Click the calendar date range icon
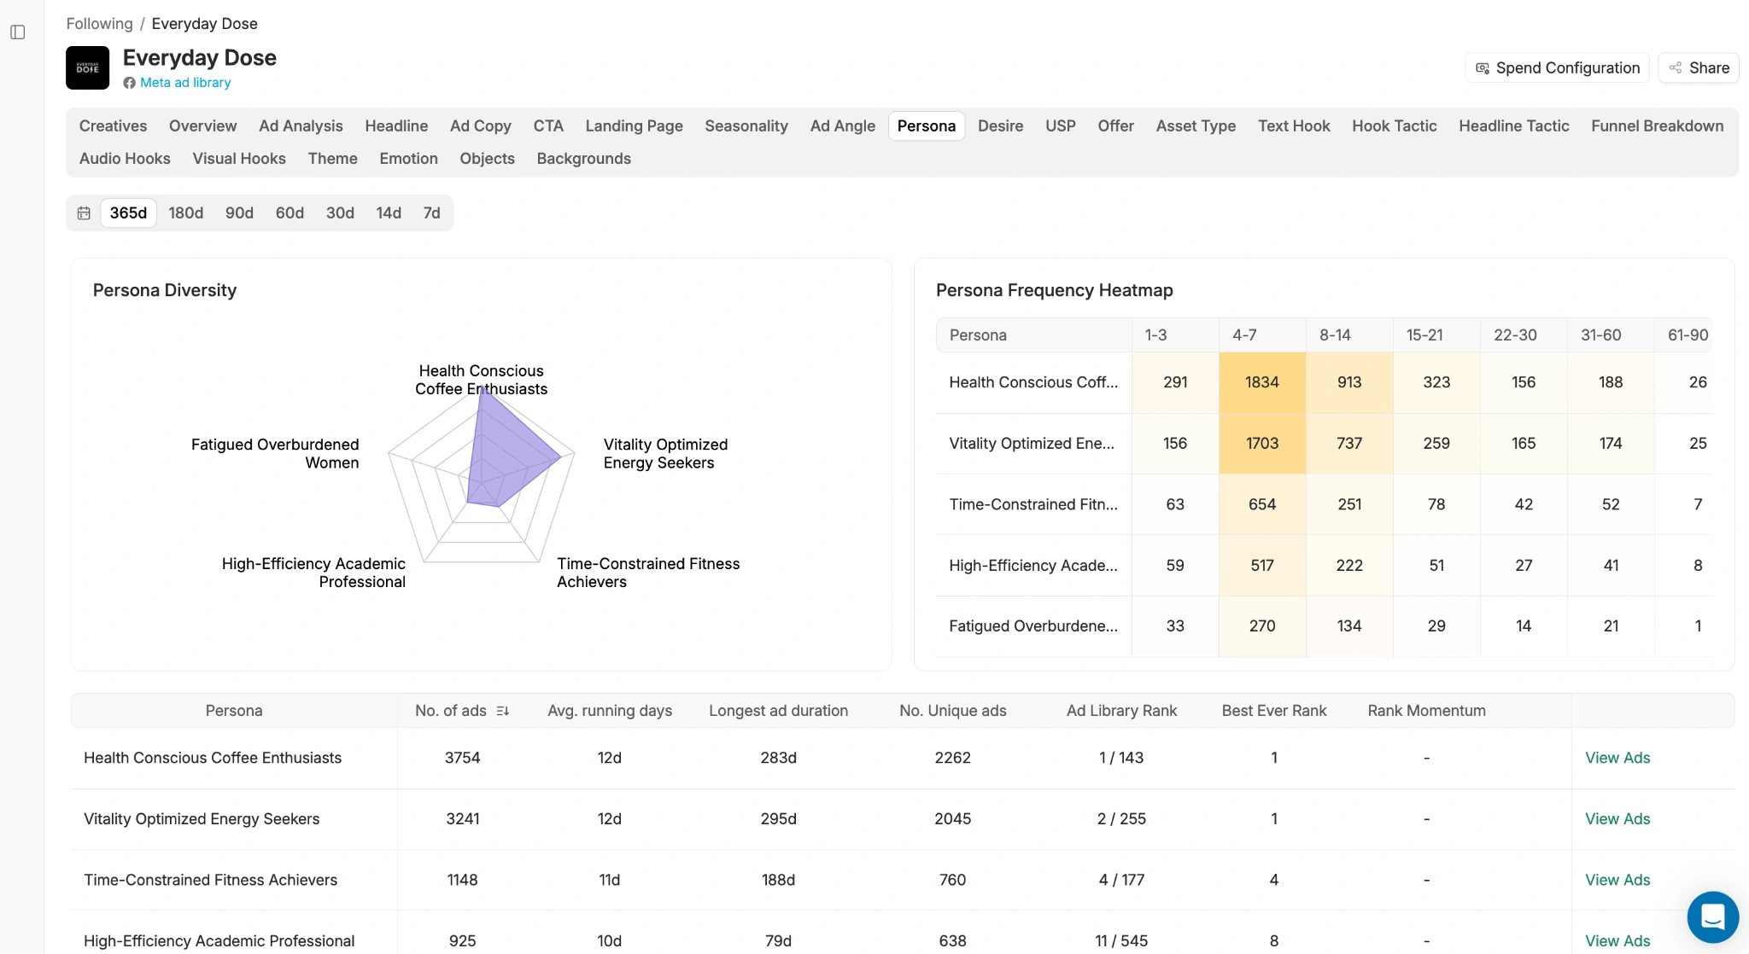Screen dimensions: 1749x954 84,213
